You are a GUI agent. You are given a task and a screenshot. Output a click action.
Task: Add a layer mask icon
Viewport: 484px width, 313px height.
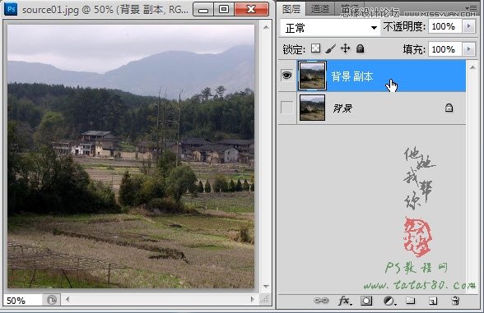tap(366, 301)
